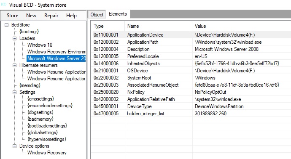Image resolution: width=291 pixels, height=159 pixels.
Task: Select the BcdStore tree item
Action: click(20, 25)
